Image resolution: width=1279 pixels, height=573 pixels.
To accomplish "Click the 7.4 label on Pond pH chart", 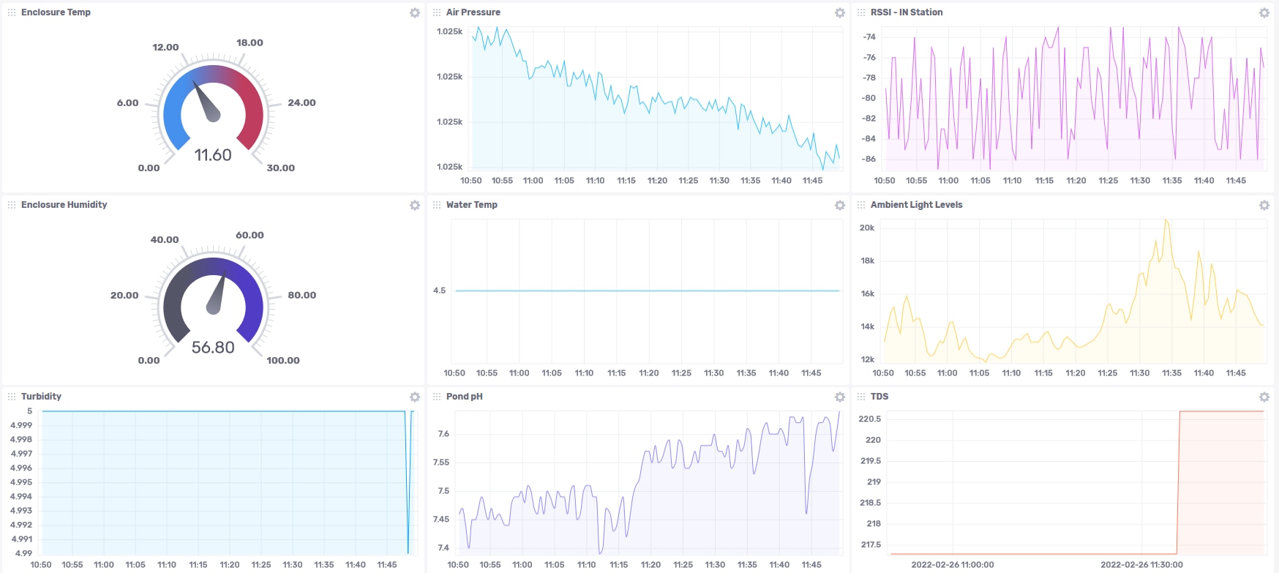I will coord(443,547).
